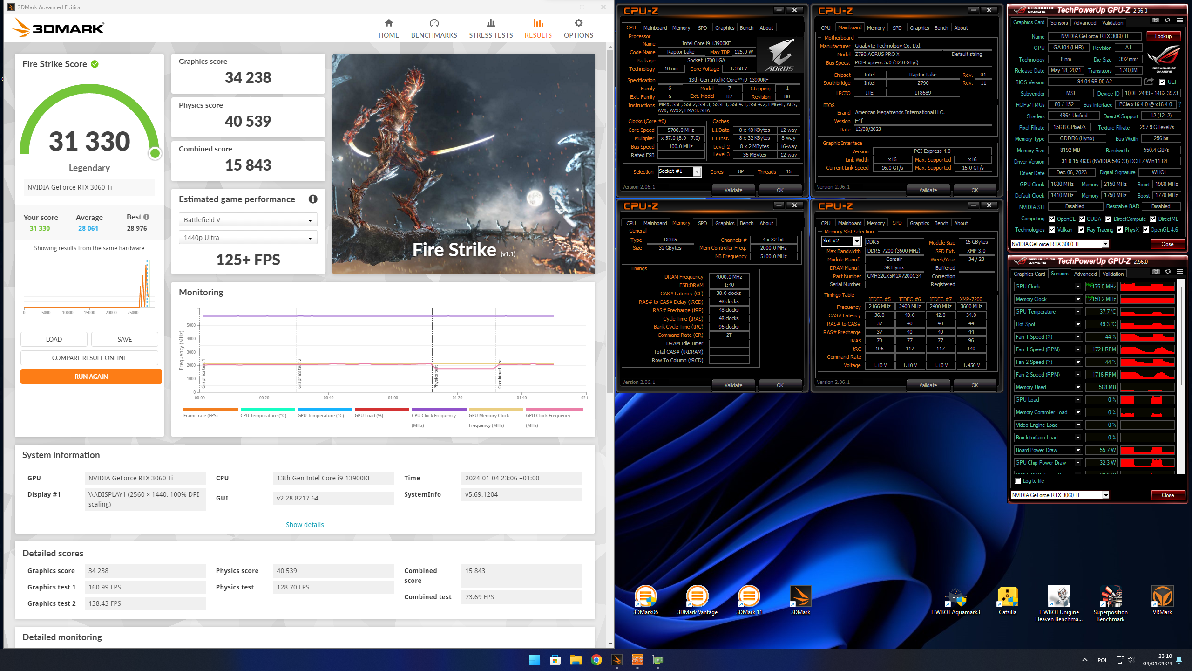Viewport: 1192px width, 671px height.
Task: Toggle the OpenCL checkbox in GPU-Z
Action: coord(1052,219)
